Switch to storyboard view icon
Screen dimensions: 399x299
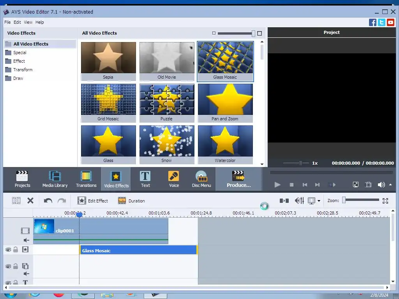(284, 201)
